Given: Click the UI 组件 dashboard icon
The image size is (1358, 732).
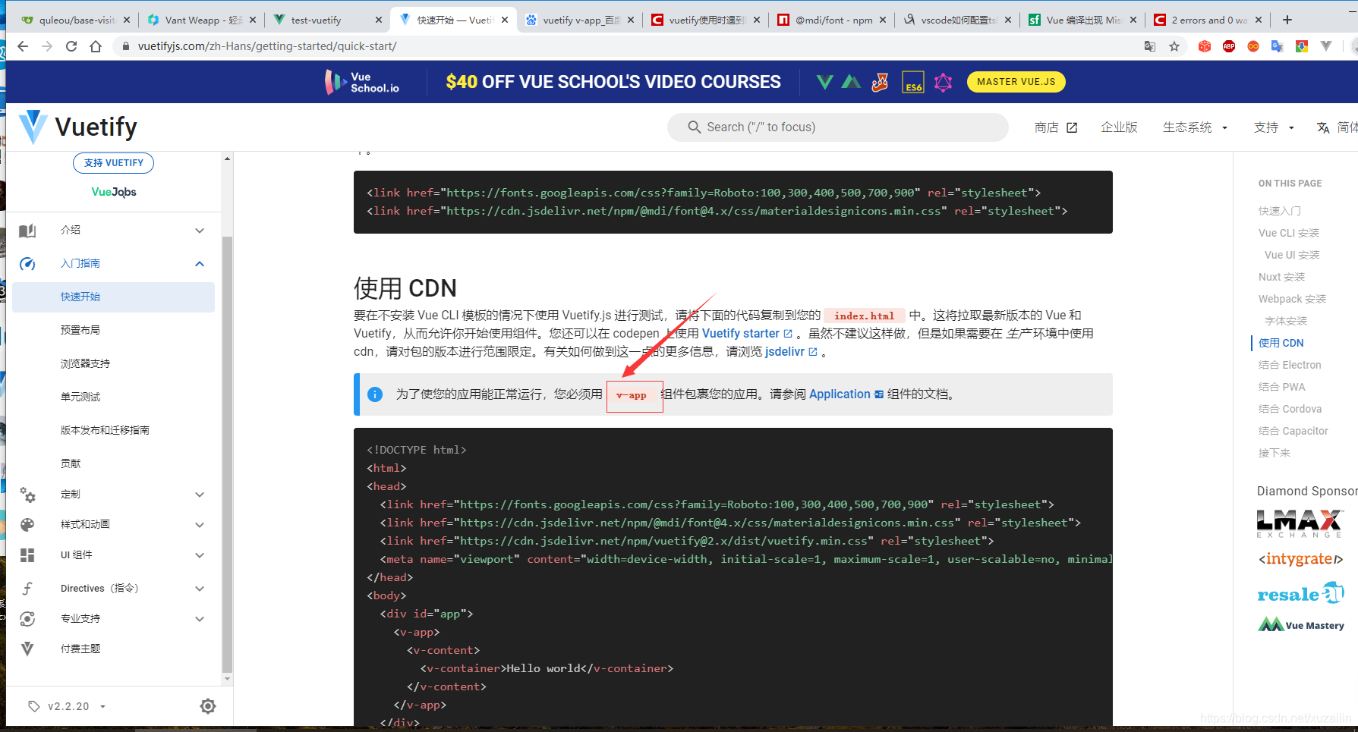Looking at the screenshot, I should [27, 555].
